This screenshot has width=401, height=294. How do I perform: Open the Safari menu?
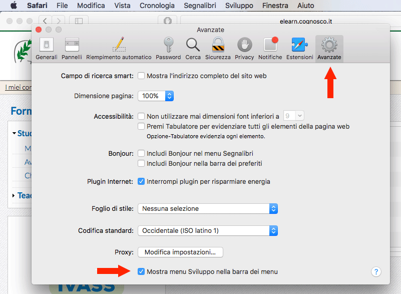37,6
